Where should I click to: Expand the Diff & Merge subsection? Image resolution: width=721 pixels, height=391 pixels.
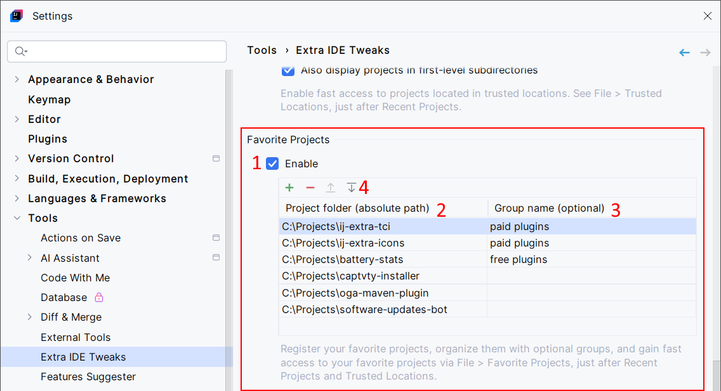30,317
